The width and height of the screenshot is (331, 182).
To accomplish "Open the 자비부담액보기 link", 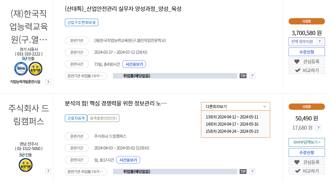I will (306, 142).
